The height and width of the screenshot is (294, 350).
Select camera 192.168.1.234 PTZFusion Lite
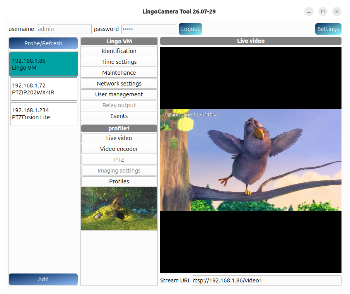pyautogui.click(x=44, y=114)
